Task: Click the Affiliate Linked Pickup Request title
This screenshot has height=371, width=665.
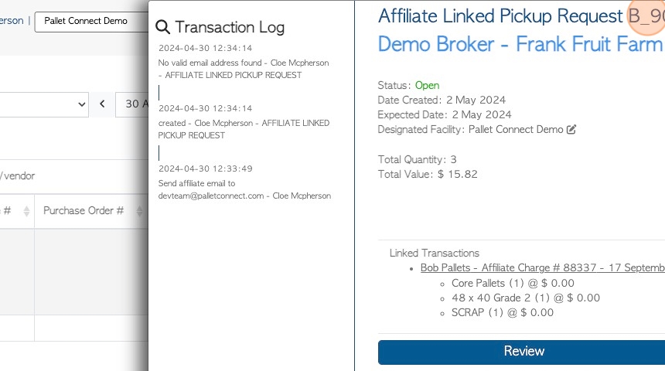Action: tap(500, 16)
